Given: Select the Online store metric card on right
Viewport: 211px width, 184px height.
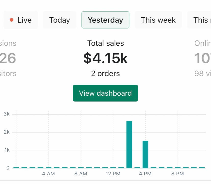Looking at the screenshot, I should [203, 58].
